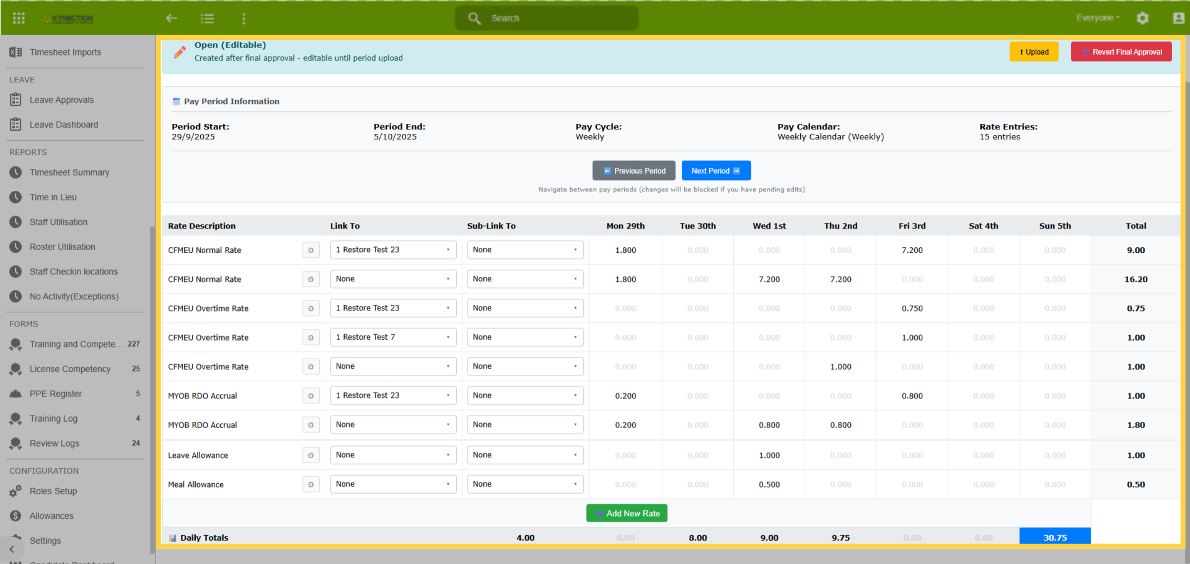This screenshot has width=1190, height=564.
Task: Click the PPE Register icon
Action: [15, 394]
